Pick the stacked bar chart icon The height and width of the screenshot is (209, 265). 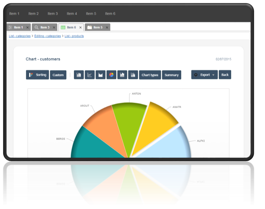point(122,75)
